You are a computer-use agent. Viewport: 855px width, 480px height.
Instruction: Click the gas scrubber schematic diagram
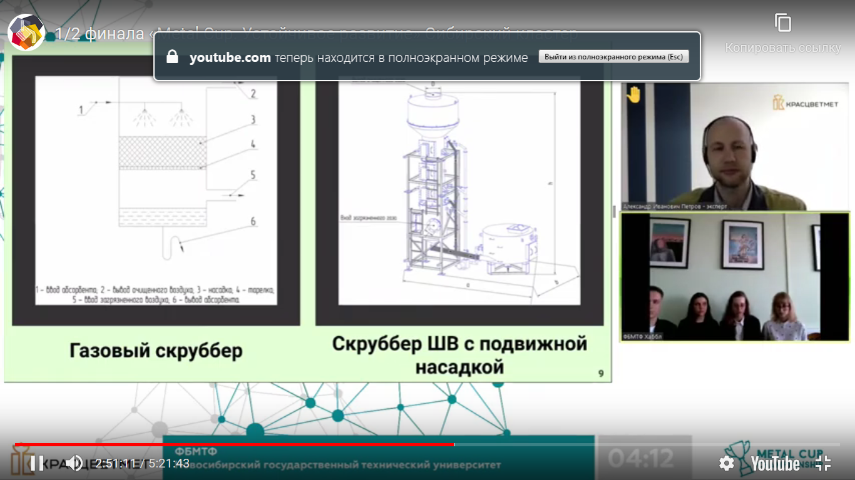click(156, 191)
